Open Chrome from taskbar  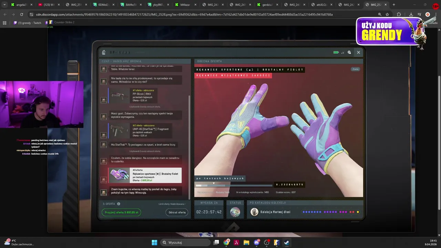point(226,242)
